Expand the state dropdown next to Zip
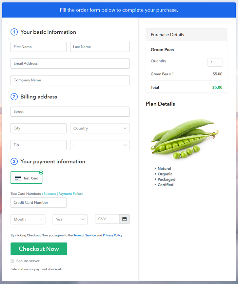The image size is (238, 284). pos(100,145)
